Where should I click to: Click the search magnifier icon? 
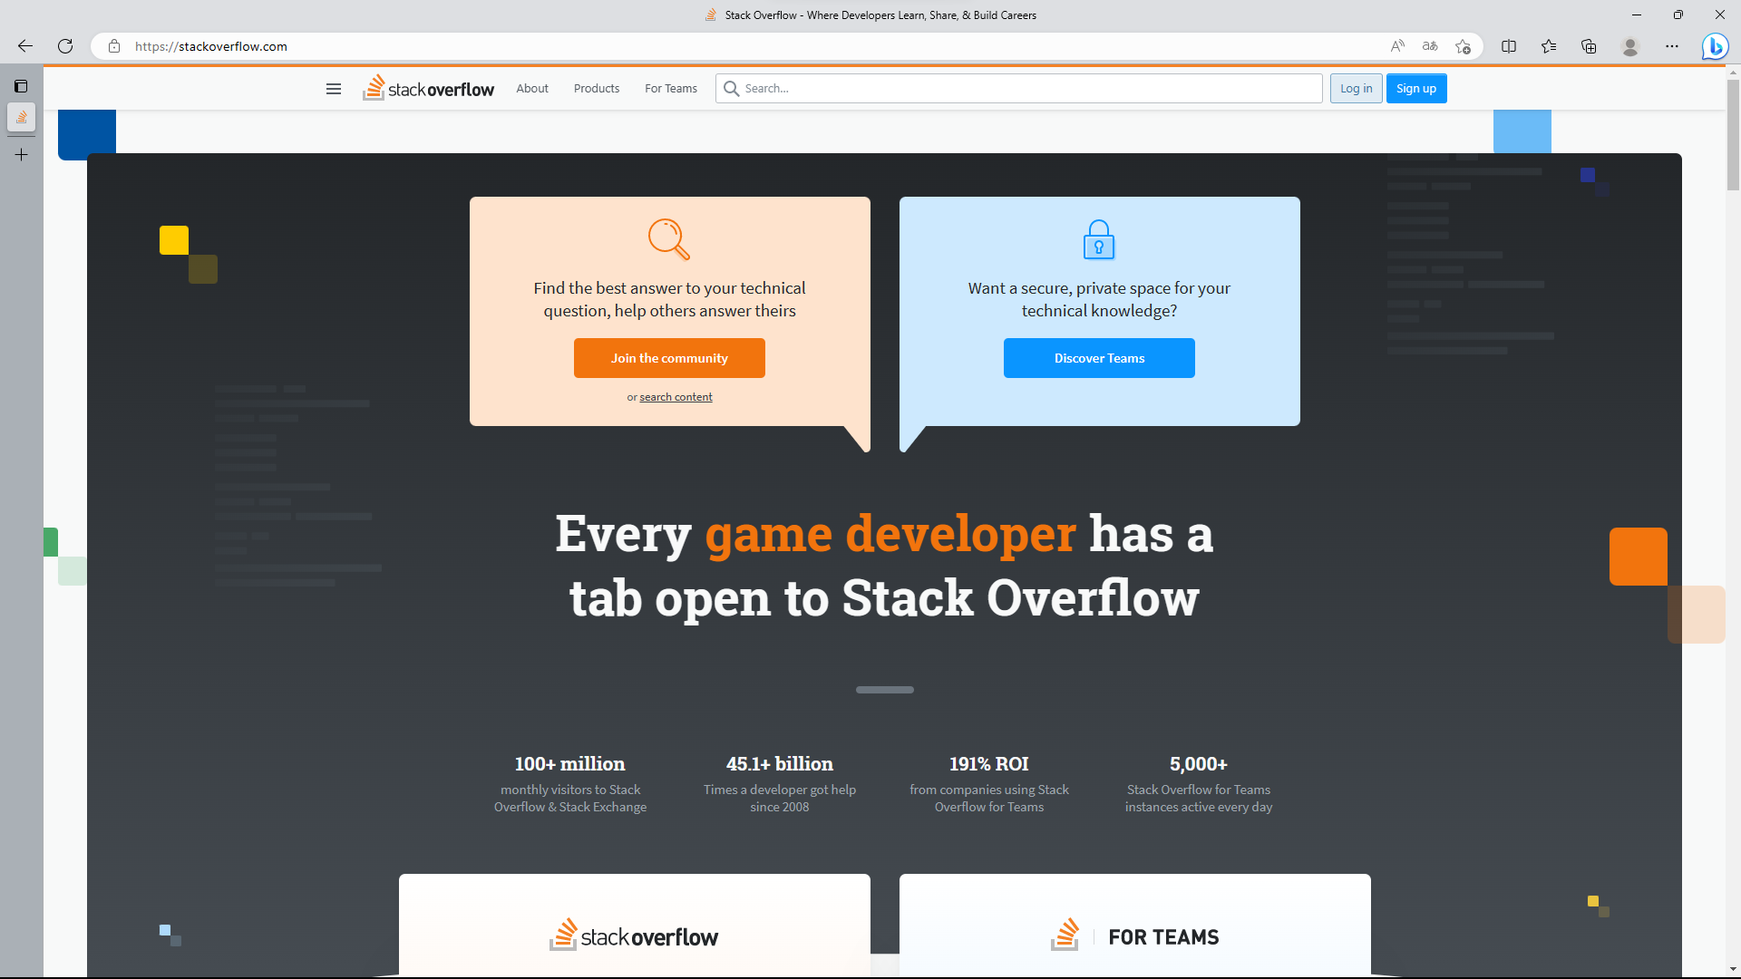731,89
